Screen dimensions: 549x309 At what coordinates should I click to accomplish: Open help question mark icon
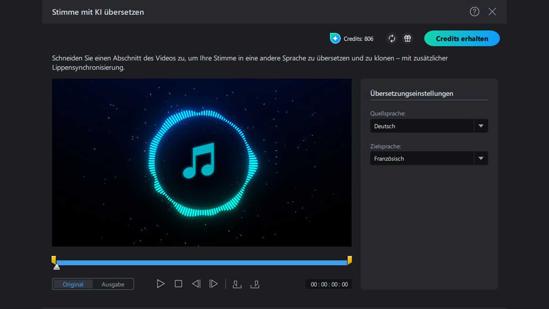[x=474, y=12]
